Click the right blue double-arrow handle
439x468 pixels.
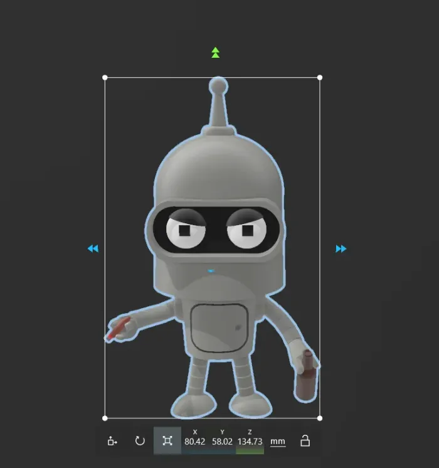[x=341, y=249]
